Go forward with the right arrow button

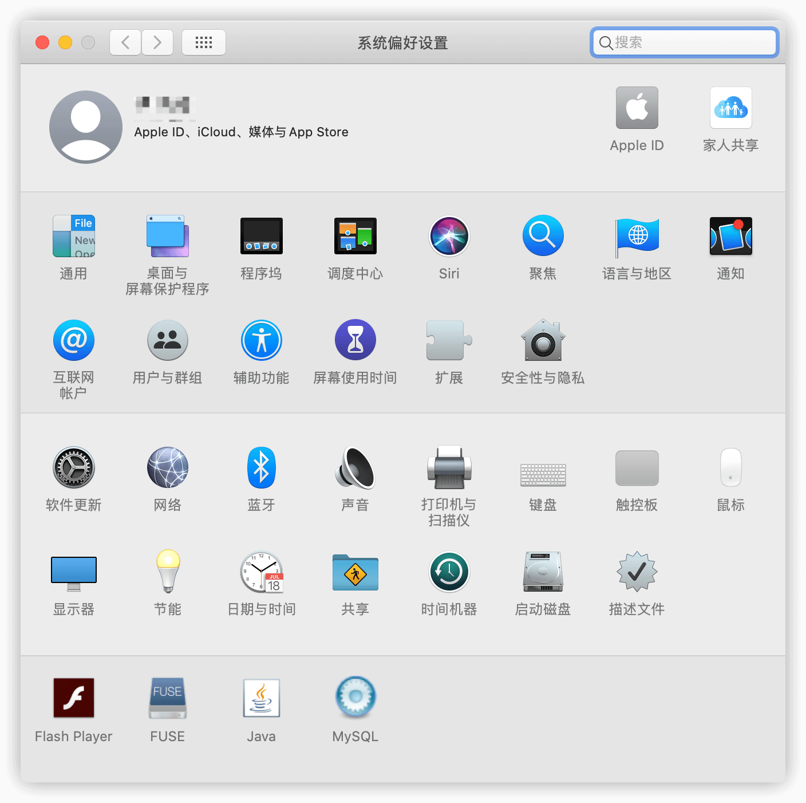tap(157, 42)
